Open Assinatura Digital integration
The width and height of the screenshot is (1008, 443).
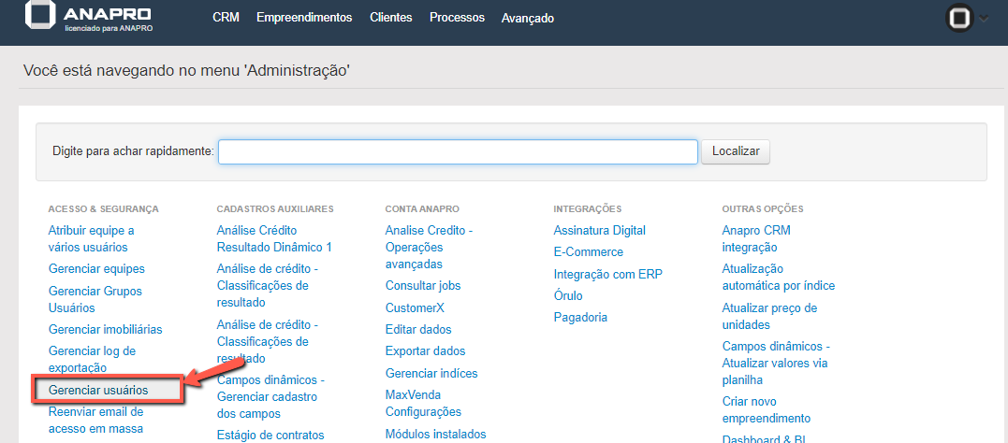tap(599, 230)
